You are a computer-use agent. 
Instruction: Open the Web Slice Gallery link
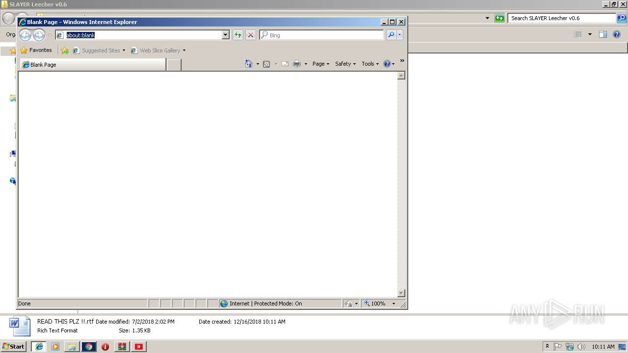(x=158, y=50)
